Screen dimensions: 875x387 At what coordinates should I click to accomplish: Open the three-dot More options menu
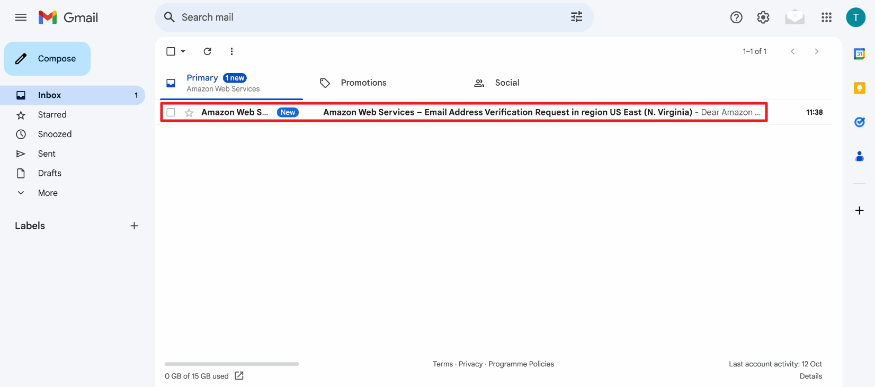(x=231, y=51)
